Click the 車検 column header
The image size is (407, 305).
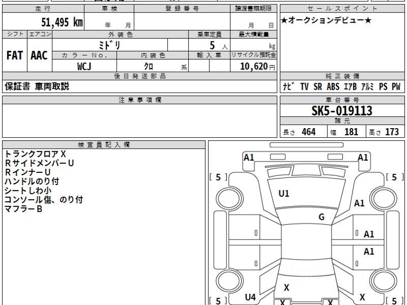point(109,9)
